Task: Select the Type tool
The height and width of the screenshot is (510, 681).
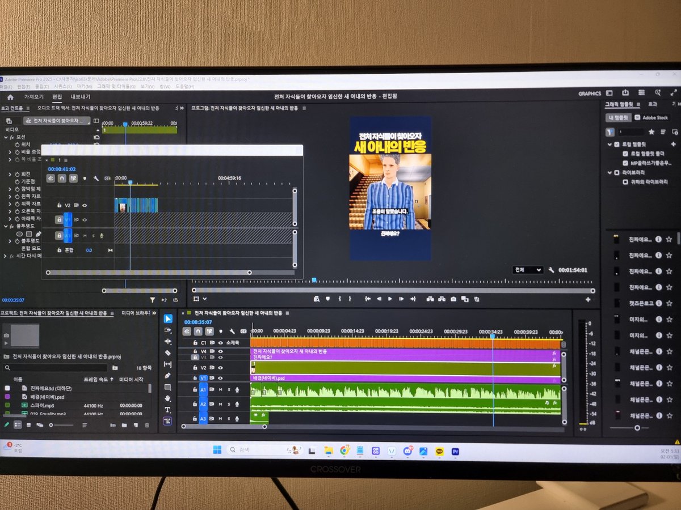Action: pyautogui.click(x=168, y=410)
